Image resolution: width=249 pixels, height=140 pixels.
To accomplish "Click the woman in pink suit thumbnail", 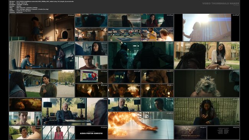I will (x=58, y=133).
